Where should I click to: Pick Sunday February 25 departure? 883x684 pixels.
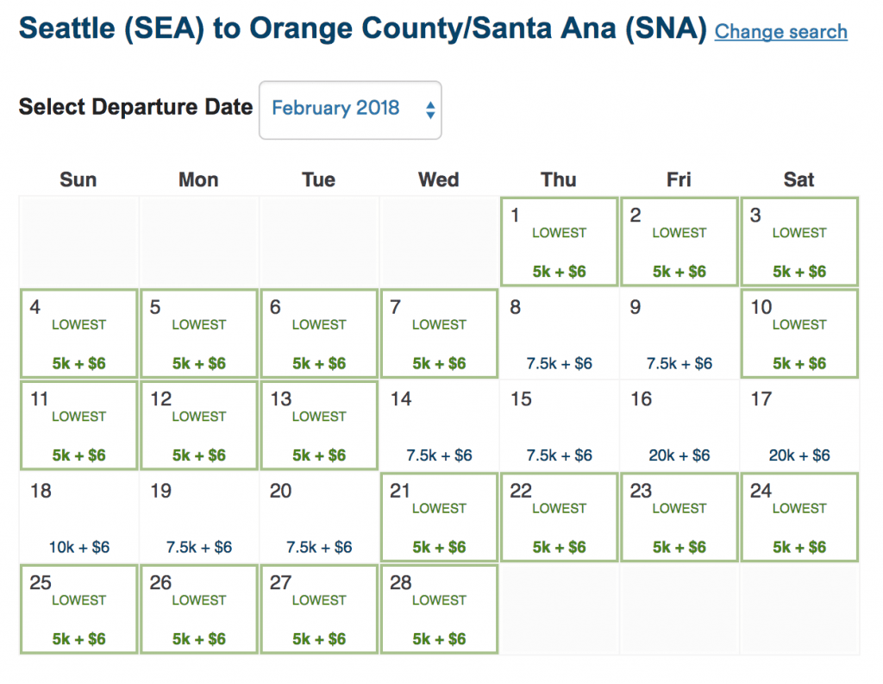click(78, 610)
